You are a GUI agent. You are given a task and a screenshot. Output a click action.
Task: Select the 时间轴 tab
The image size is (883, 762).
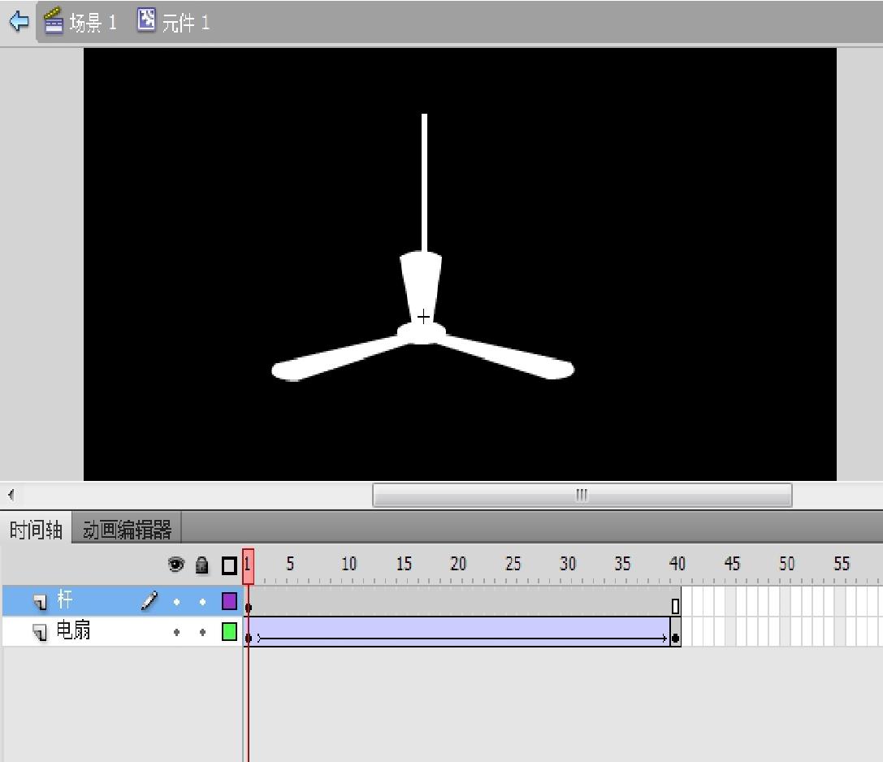(36, 530)
